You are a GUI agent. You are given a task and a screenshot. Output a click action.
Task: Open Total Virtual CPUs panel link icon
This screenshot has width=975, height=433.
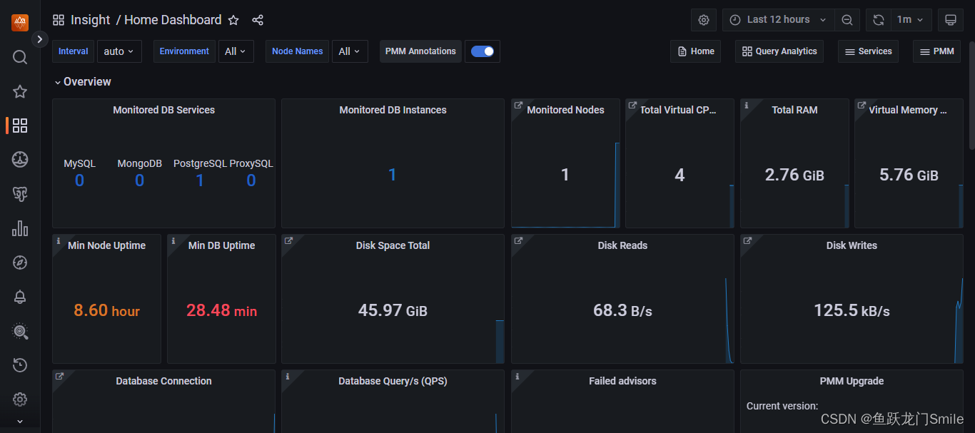coord(632,106)
